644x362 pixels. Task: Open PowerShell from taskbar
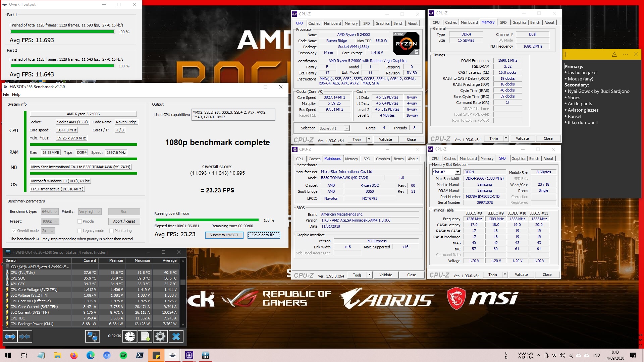coord(140,355)
